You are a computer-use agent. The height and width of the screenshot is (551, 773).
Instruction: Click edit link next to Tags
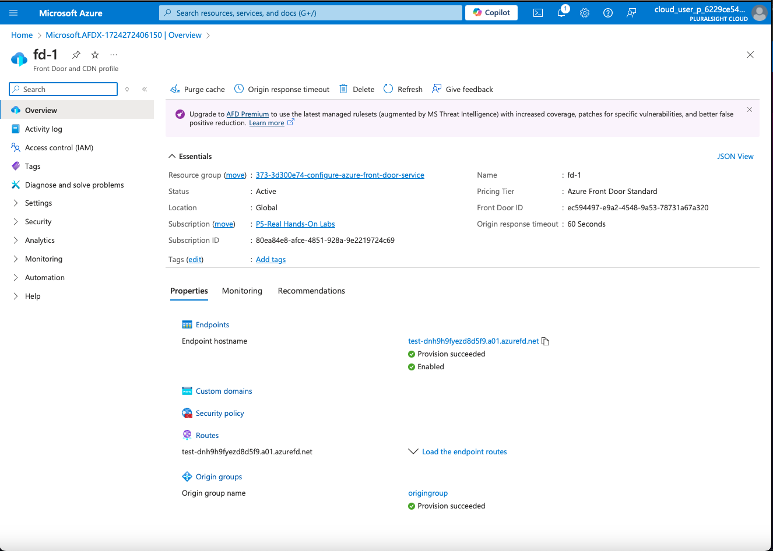195,259
